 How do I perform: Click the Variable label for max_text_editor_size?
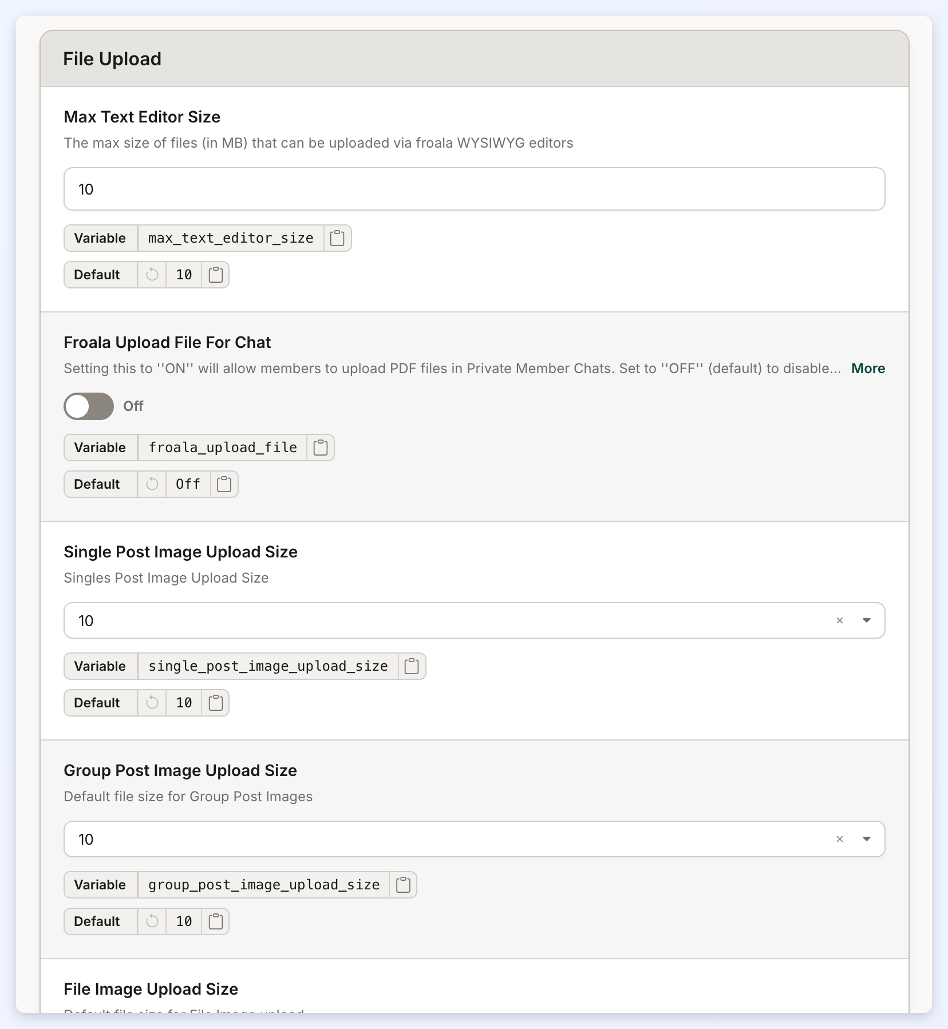tap(100, 238)
